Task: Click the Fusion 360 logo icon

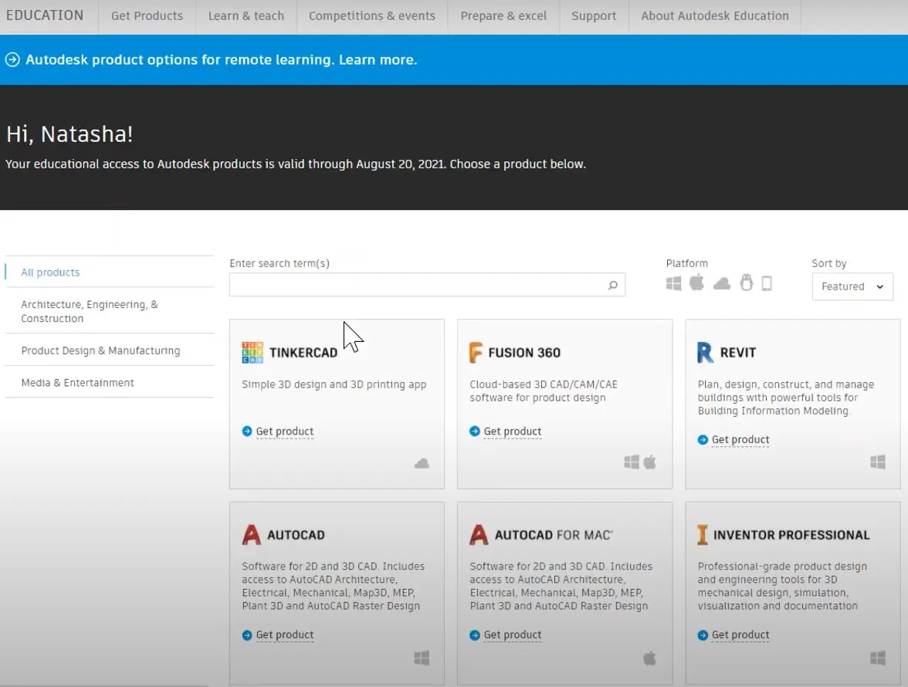Action: coord(476,353)
